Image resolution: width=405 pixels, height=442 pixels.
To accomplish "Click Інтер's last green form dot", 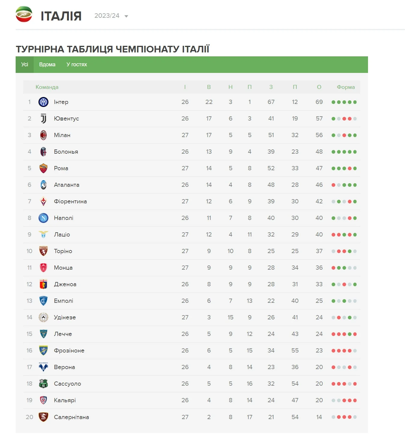I will coord(355,102).
